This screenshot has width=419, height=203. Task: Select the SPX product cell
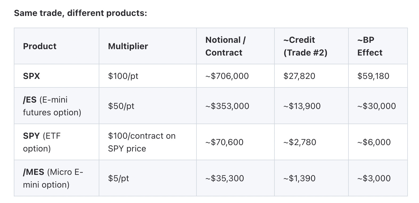31,76
